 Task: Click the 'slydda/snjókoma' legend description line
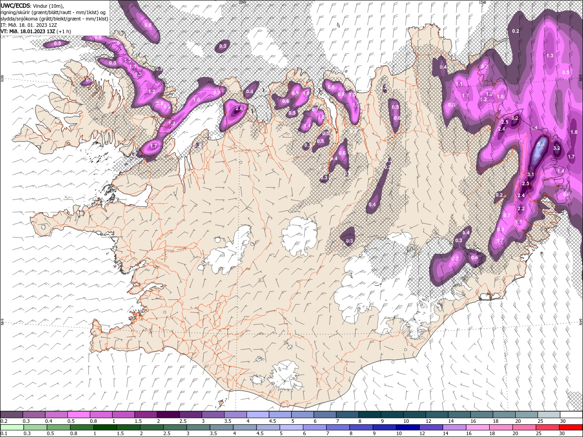point(54,18)
